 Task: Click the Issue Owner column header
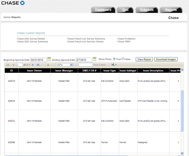(x=35, y=71)
